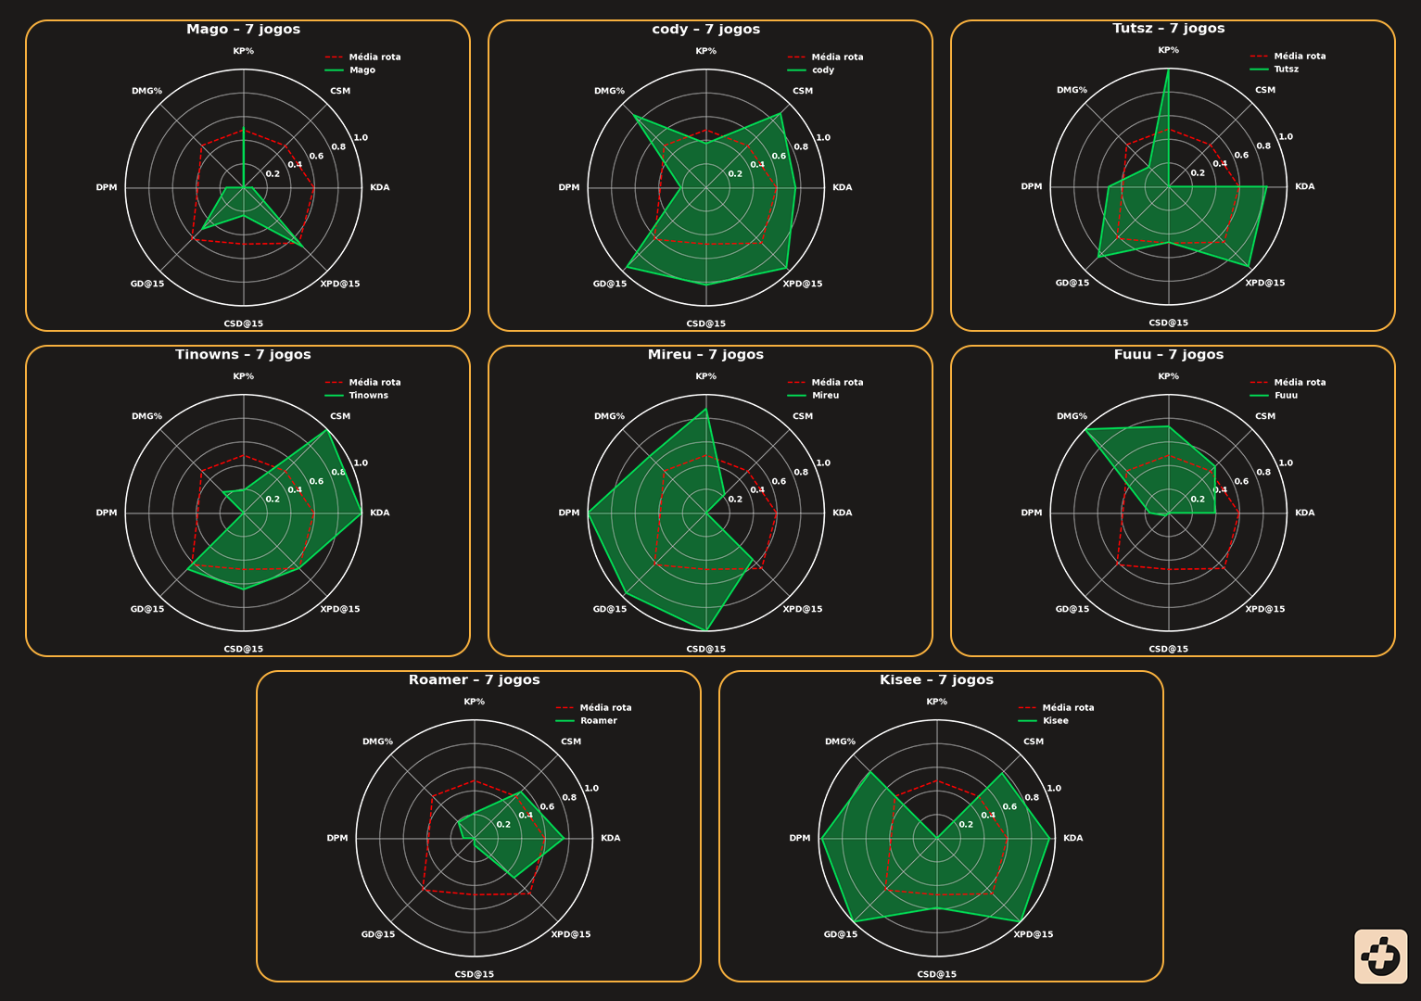Click the 'Mago – 7 jogos' chart title

(243, 30)
